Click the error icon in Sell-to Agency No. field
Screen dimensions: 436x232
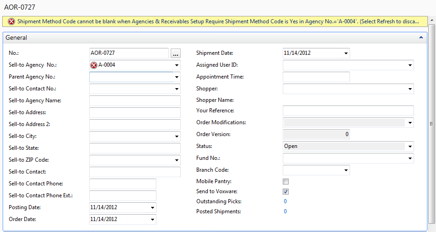(x=94, y=65)
